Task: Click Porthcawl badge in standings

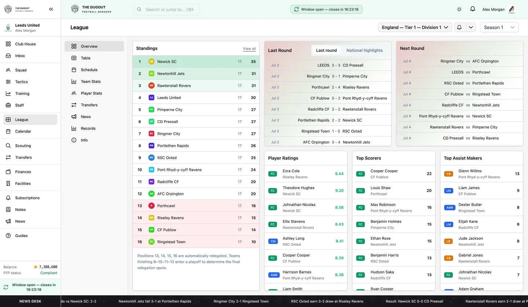Action: point(151,206)
